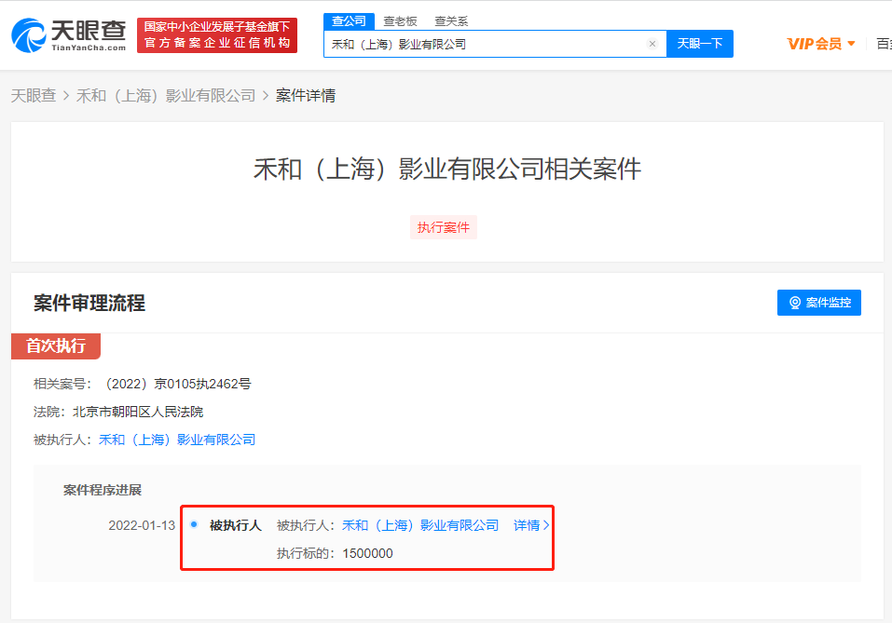Click the date 2022-01-13
Screen dimensions: 892x623
pyautogui.click(x=142, y=525)
